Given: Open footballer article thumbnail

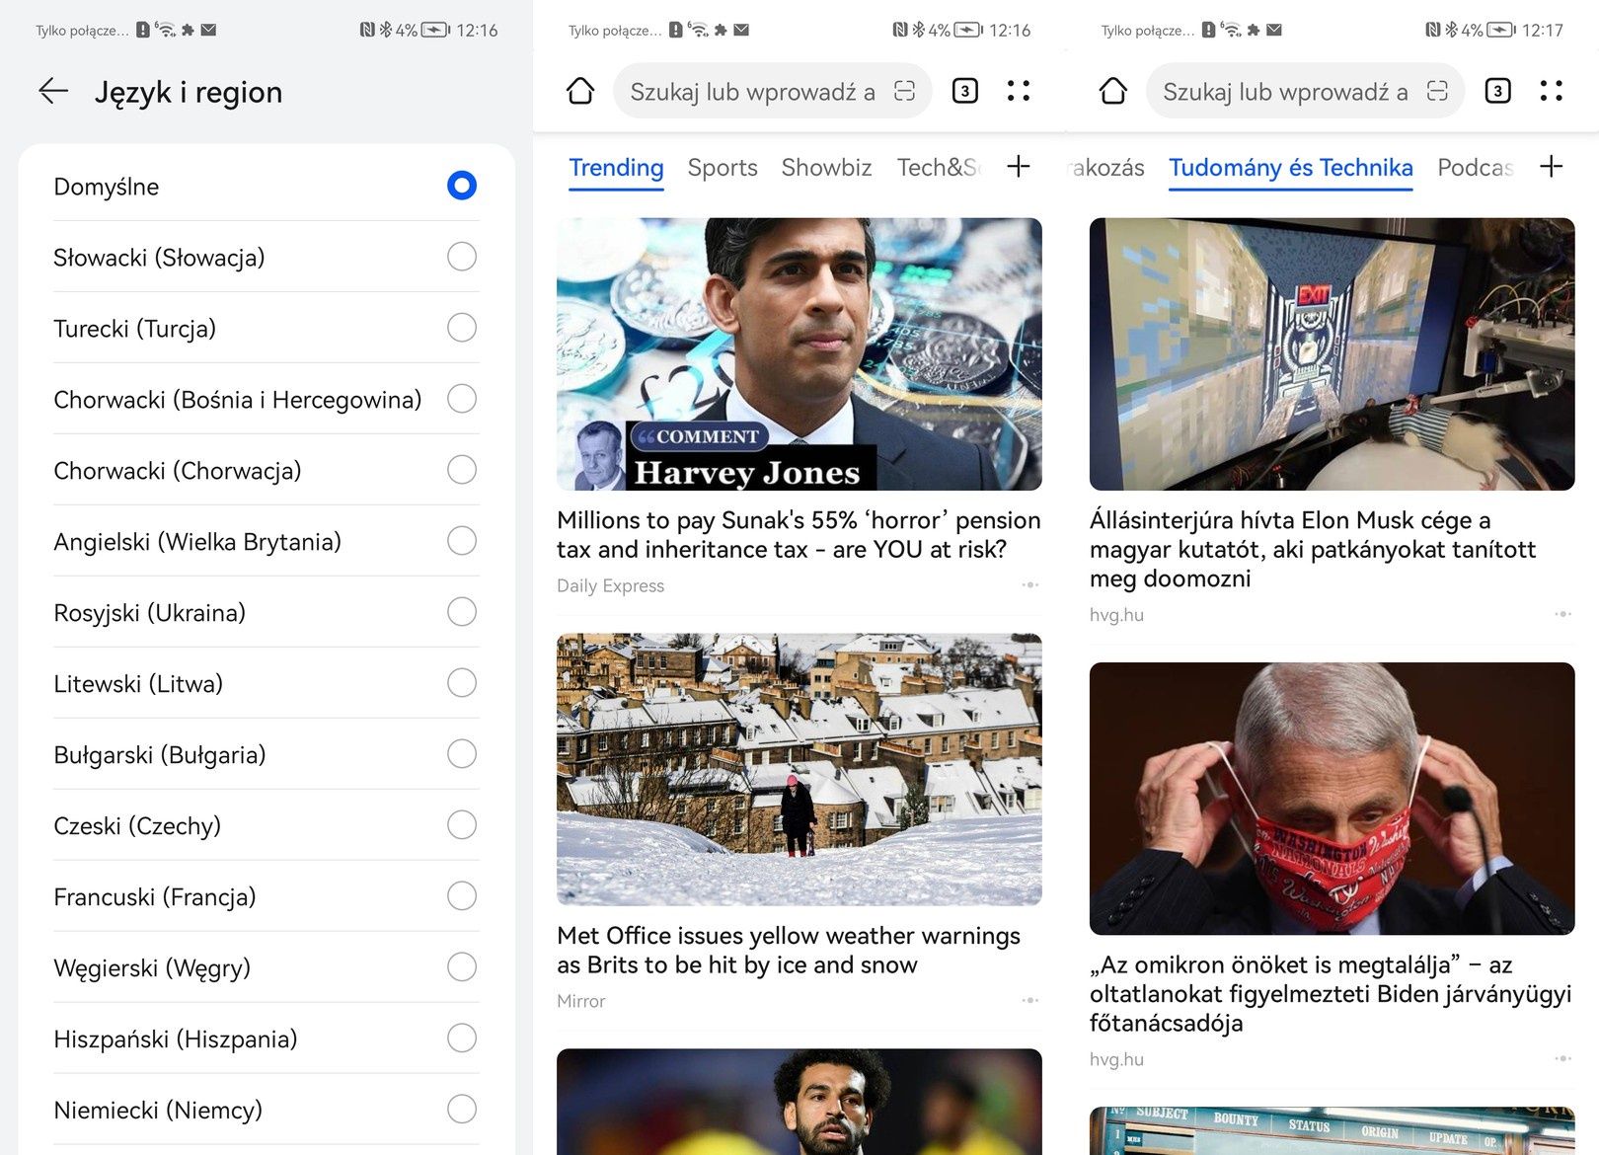Looking at the screenshot, I should click(x=799, y=1102).
